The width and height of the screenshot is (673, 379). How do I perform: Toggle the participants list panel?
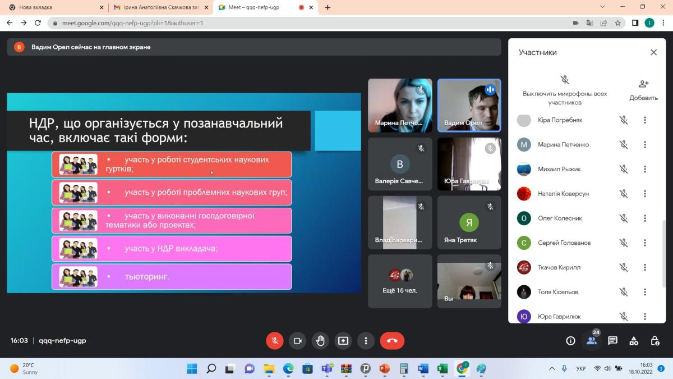coord(591,340)
